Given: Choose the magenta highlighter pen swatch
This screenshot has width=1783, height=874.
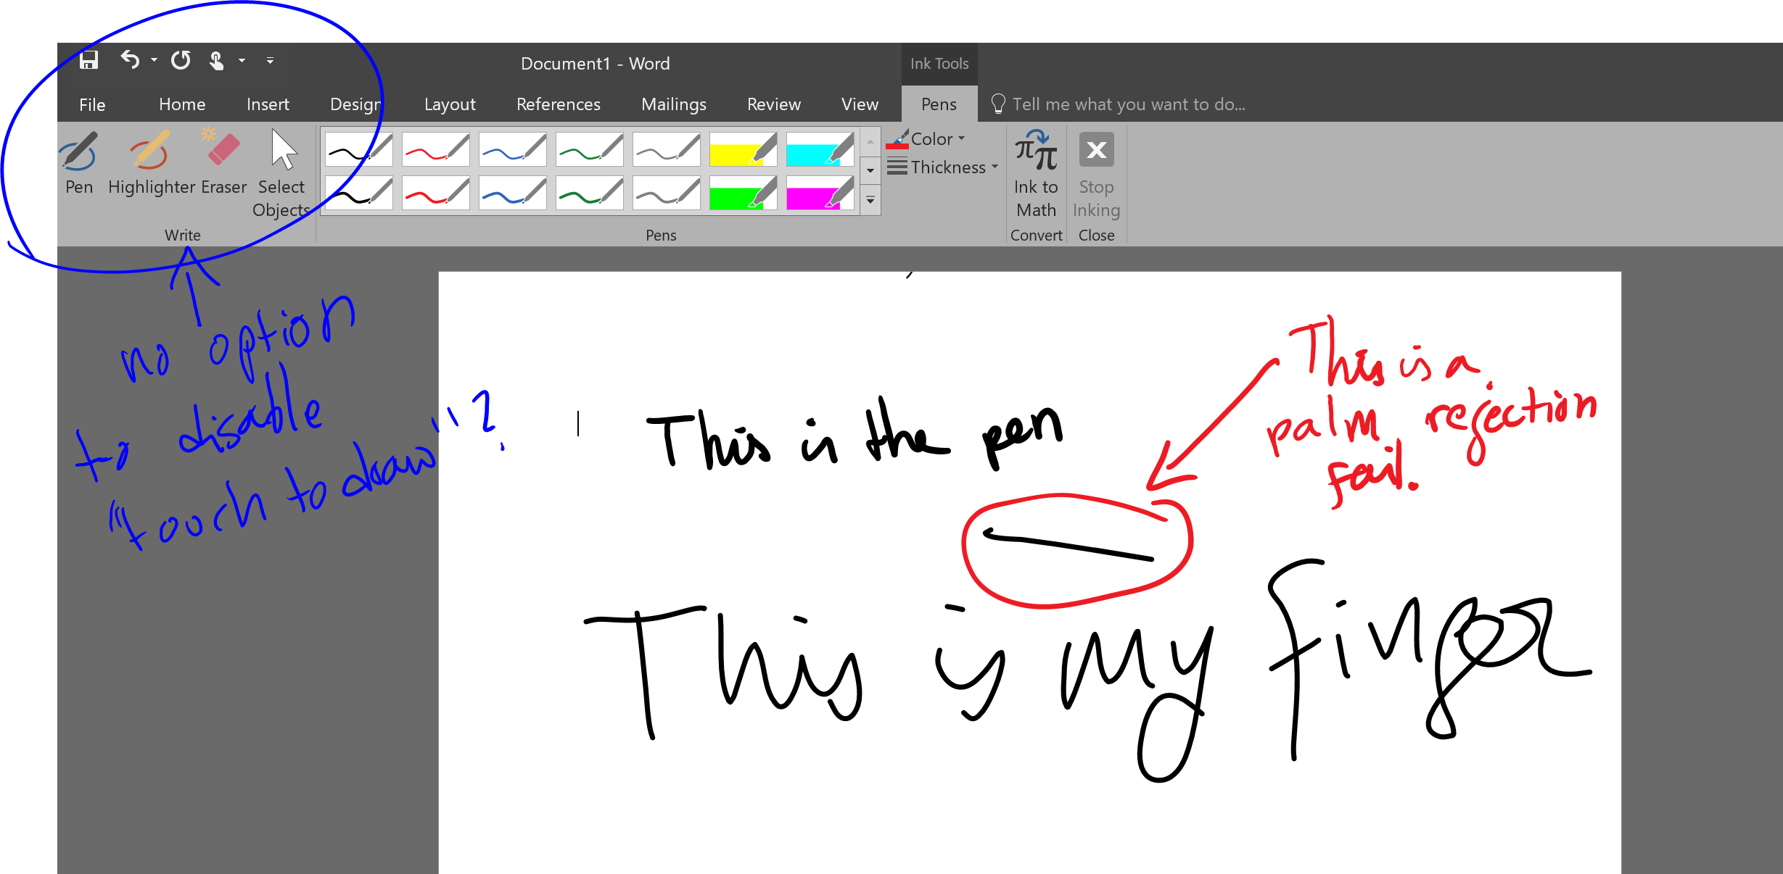Looking at the screenshot, I should point(819,194).
